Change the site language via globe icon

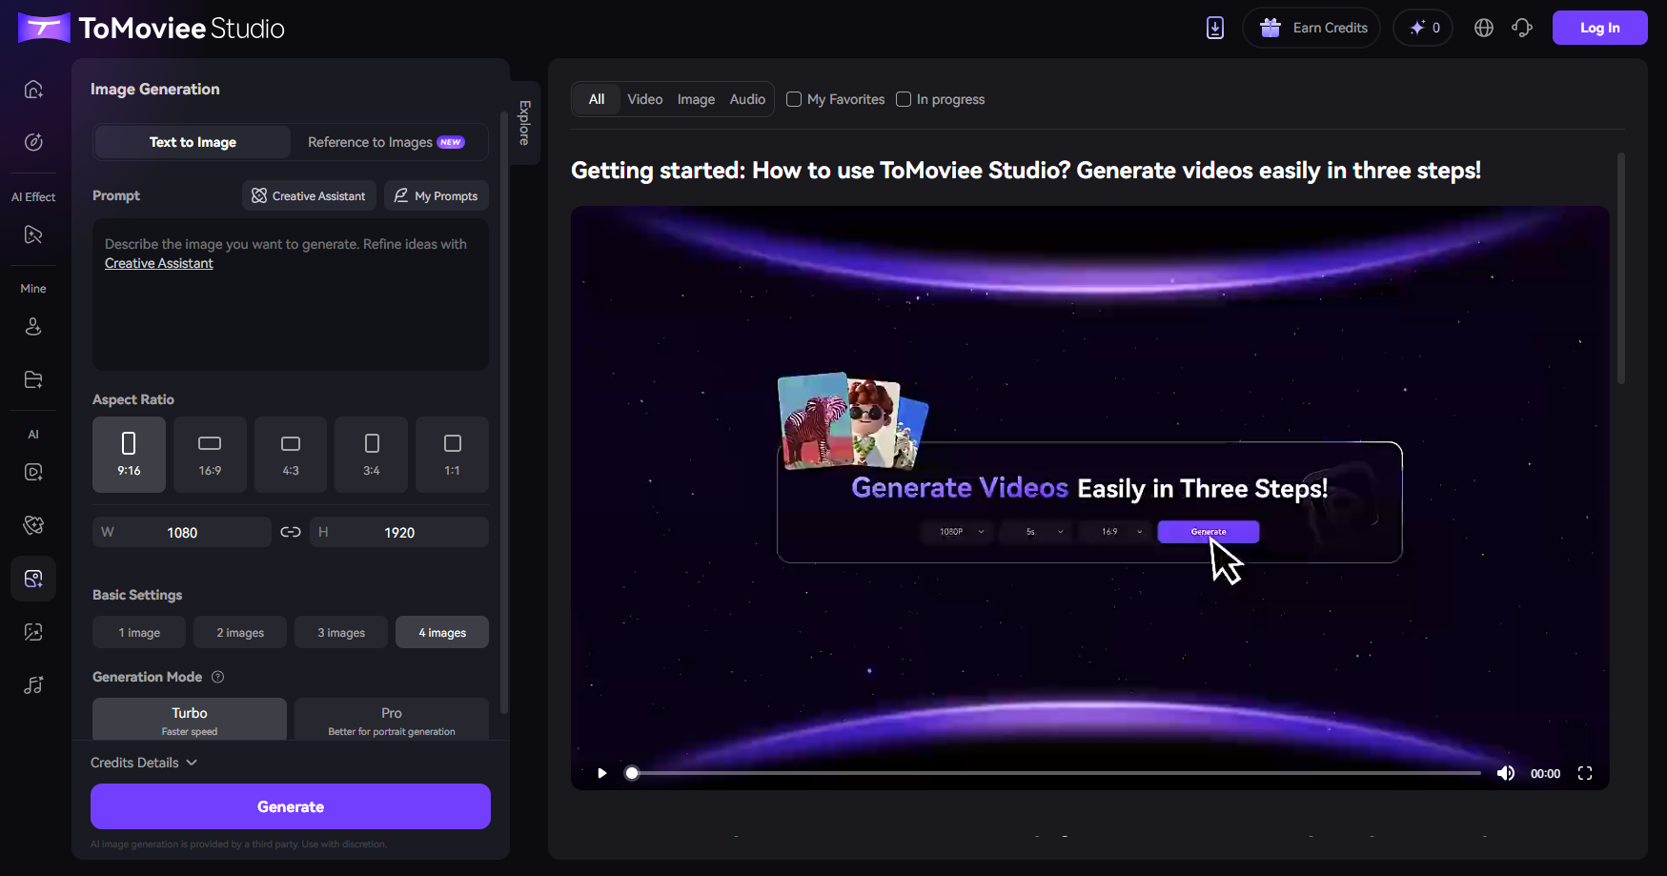(1483, 28)
